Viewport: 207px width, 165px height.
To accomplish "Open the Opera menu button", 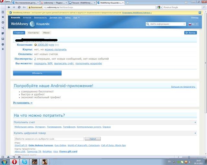I will [5, 1].
